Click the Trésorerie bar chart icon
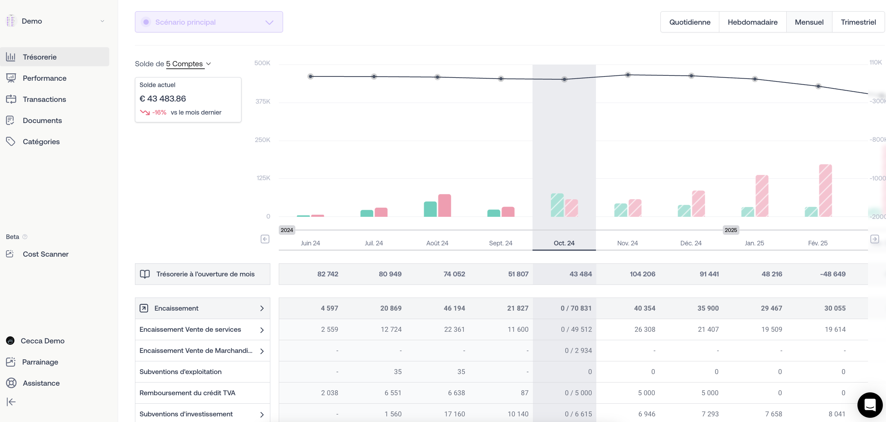This screenshot has width=886, height=422. (11, 57)
